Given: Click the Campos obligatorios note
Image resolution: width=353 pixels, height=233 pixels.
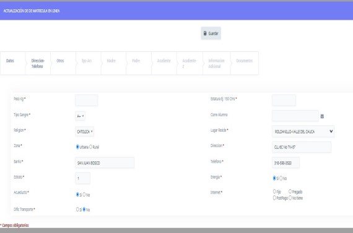Looking at the screenshot, I should click(14, 225).
